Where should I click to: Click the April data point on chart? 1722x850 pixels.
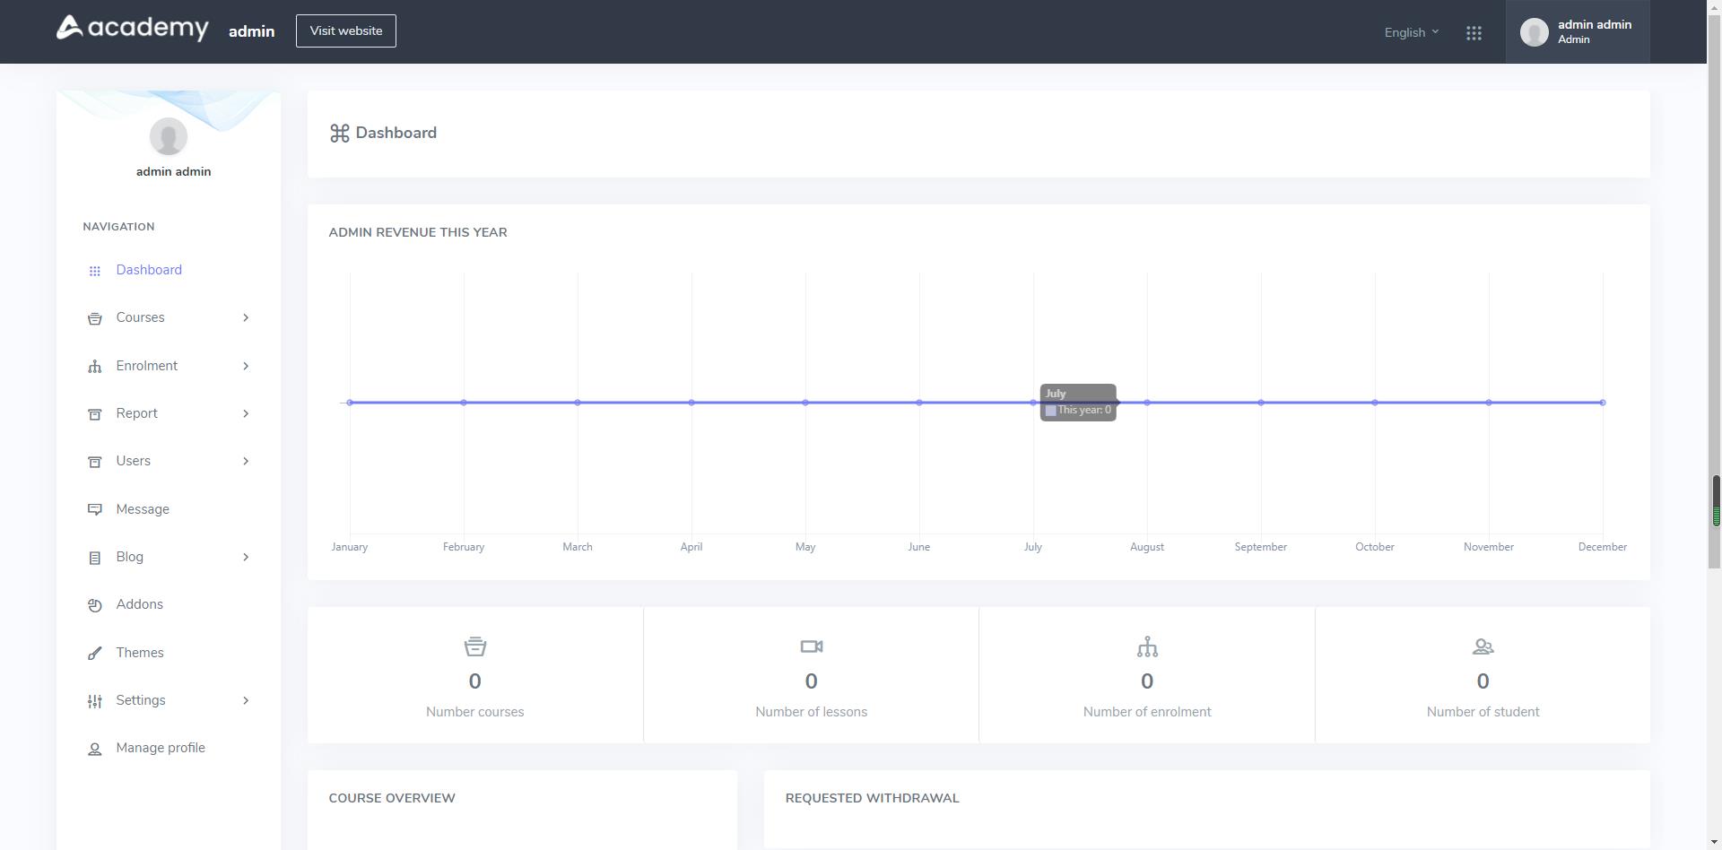[x=691, y=403]
